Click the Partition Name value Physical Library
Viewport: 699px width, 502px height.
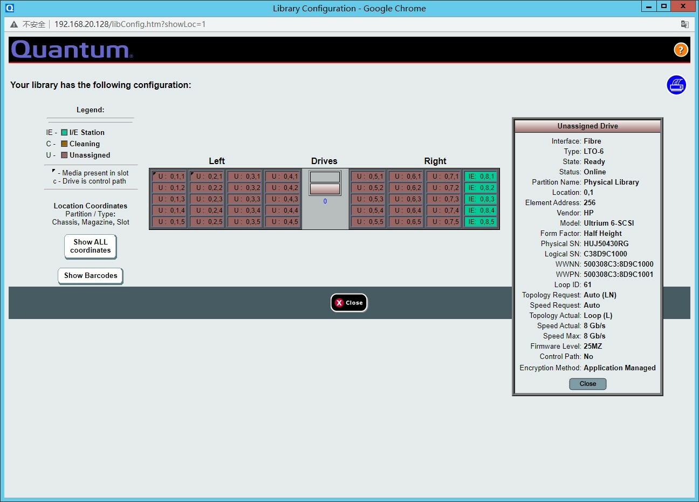[611, 182]
